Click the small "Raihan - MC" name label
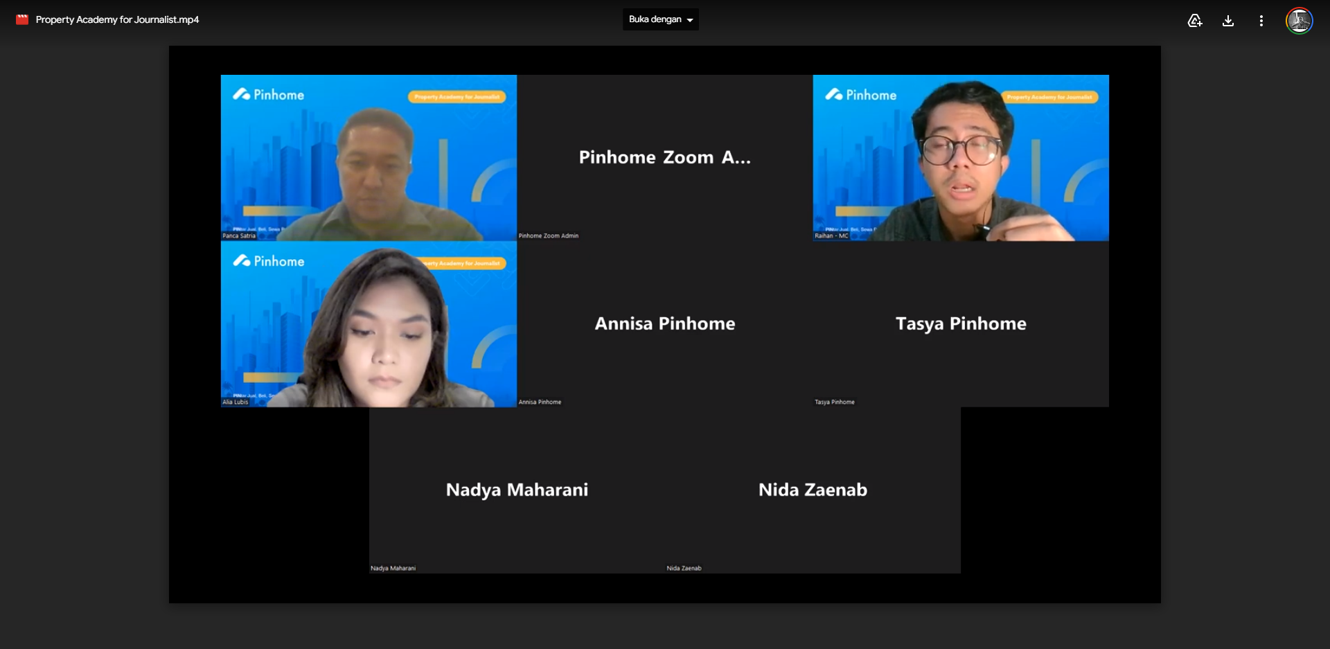 tap(831, 236)
